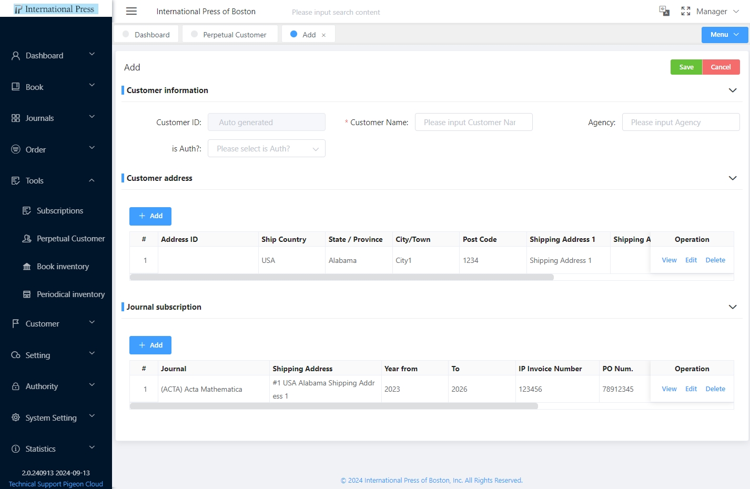Viewport: 750px width, 489px height.
Task: Open Periodical inventory menu item
Action: 70,294
